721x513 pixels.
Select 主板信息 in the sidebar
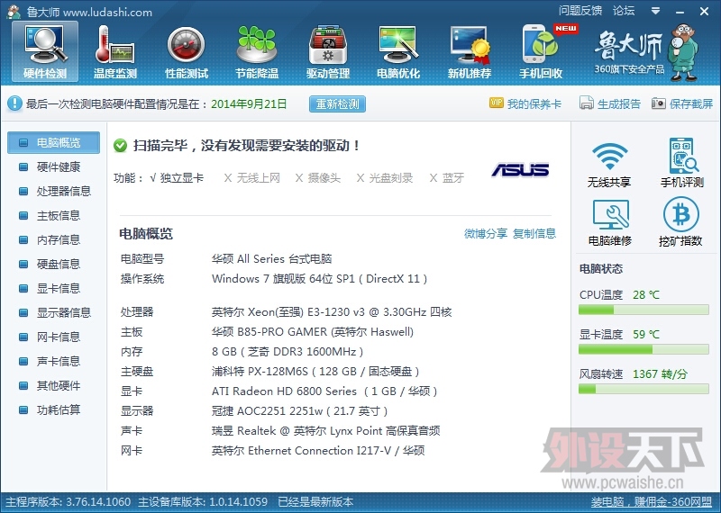pyautogui.click(x=53, y=215)
